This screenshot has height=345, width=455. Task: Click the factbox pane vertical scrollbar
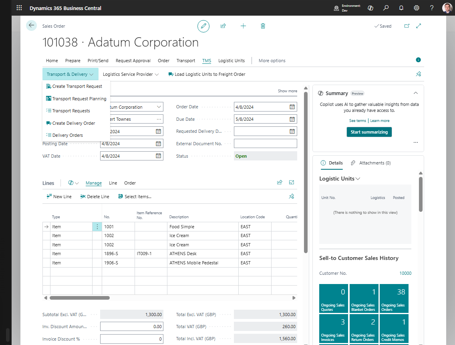421,194
